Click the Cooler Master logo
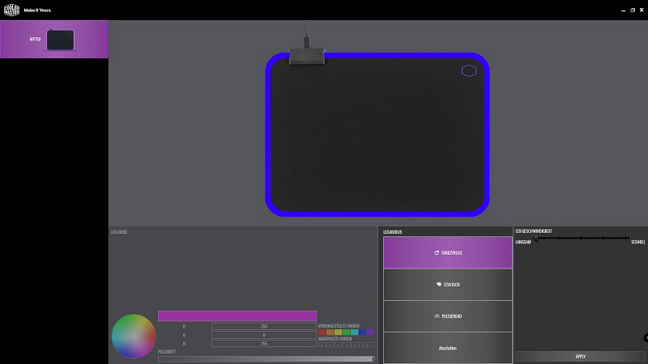Image resolution: width=648 pixels, height=364 pixels. [x=11, y=10]
